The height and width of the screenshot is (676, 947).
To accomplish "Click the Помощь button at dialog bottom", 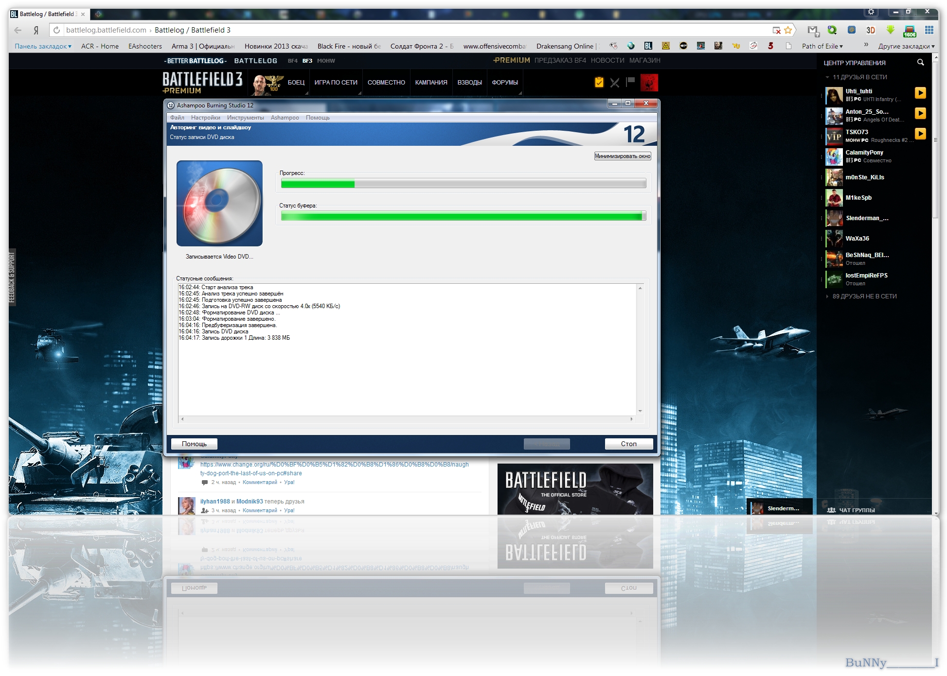I will point(194,444).
